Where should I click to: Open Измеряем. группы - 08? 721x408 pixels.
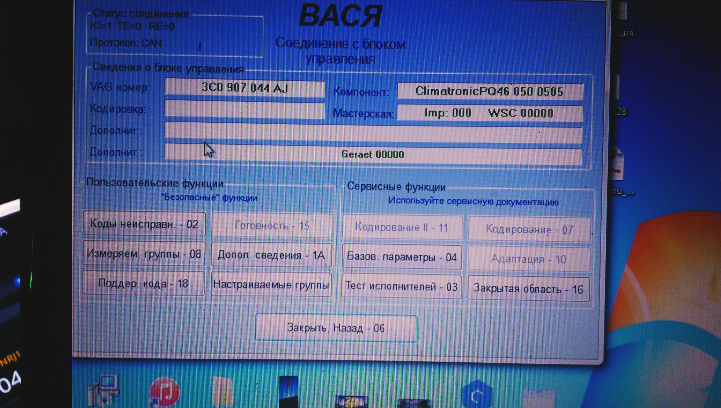(144, 254)
